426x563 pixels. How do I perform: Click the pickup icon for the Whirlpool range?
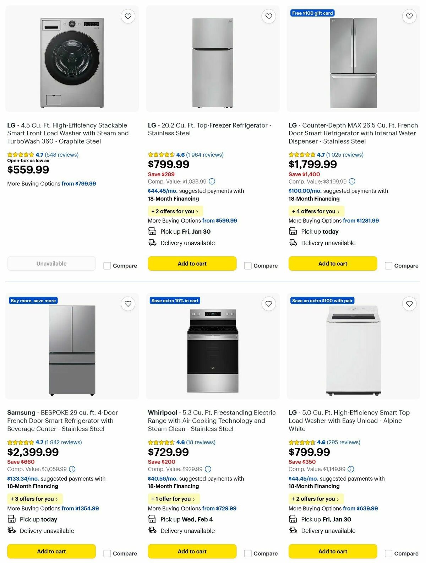click(152, 519)
